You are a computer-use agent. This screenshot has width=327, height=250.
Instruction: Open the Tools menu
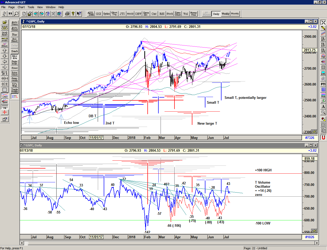click(31, 7)
